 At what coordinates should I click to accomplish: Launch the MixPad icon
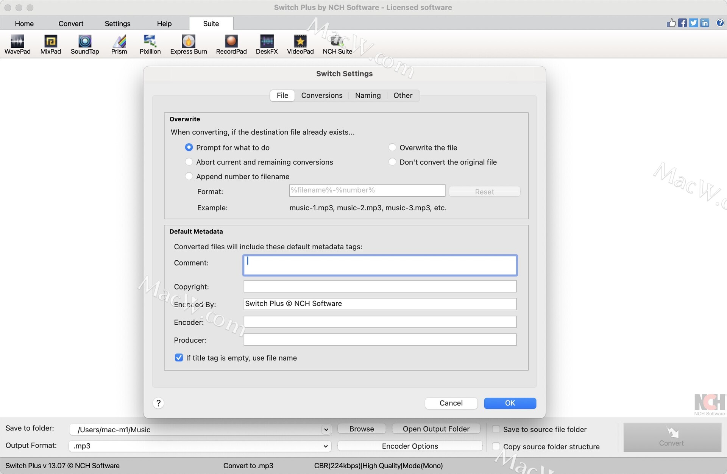(50, 44)
